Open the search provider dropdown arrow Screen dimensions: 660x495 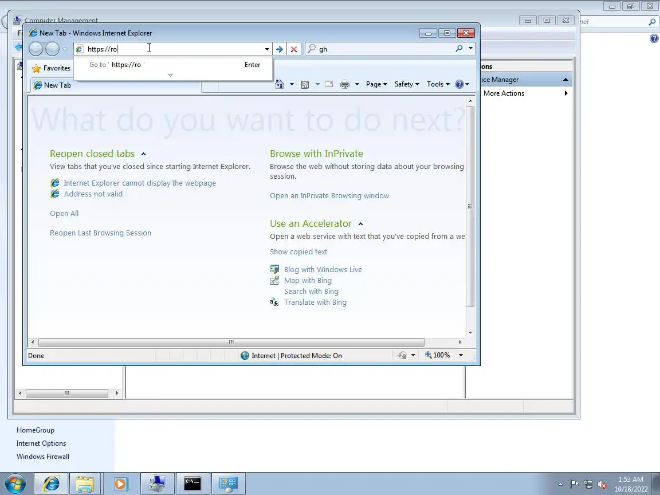point(470,48)
